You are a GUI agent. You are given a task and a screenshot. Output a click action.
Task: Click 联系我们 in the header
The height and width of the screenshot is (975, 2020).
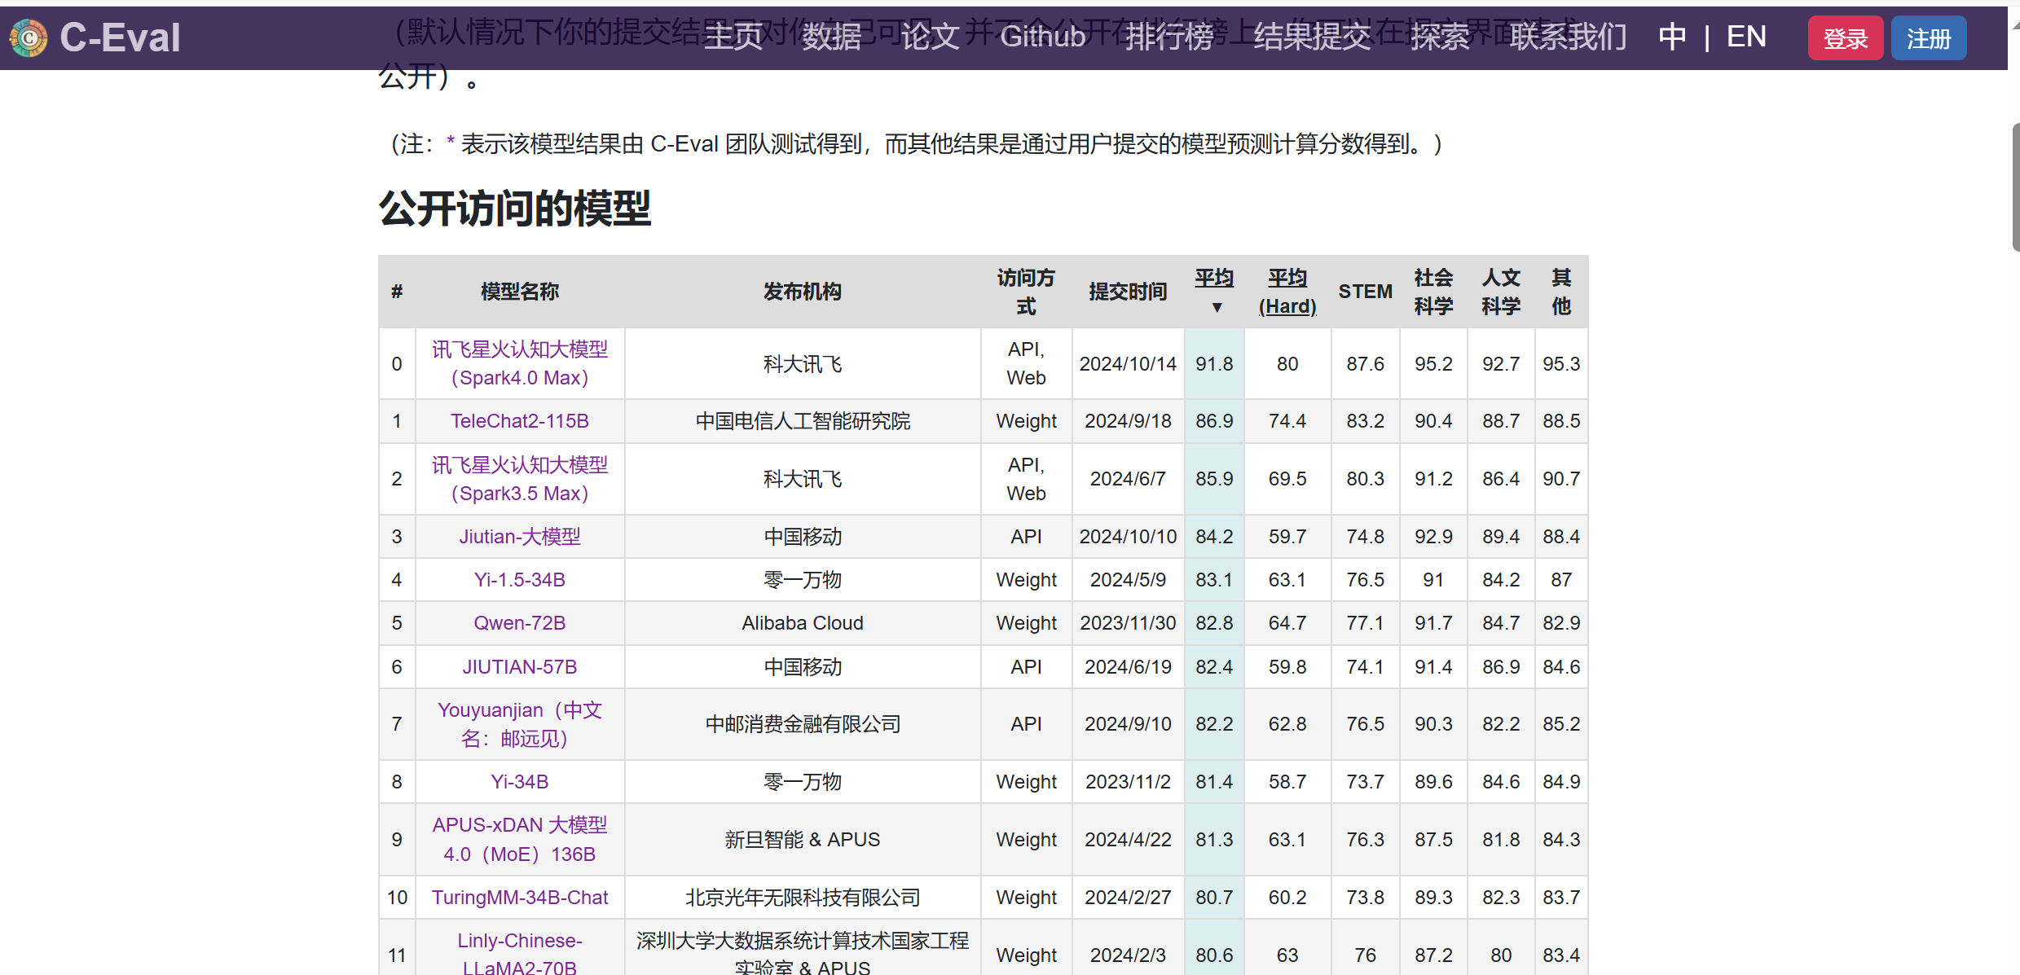tap(1568, 37)
